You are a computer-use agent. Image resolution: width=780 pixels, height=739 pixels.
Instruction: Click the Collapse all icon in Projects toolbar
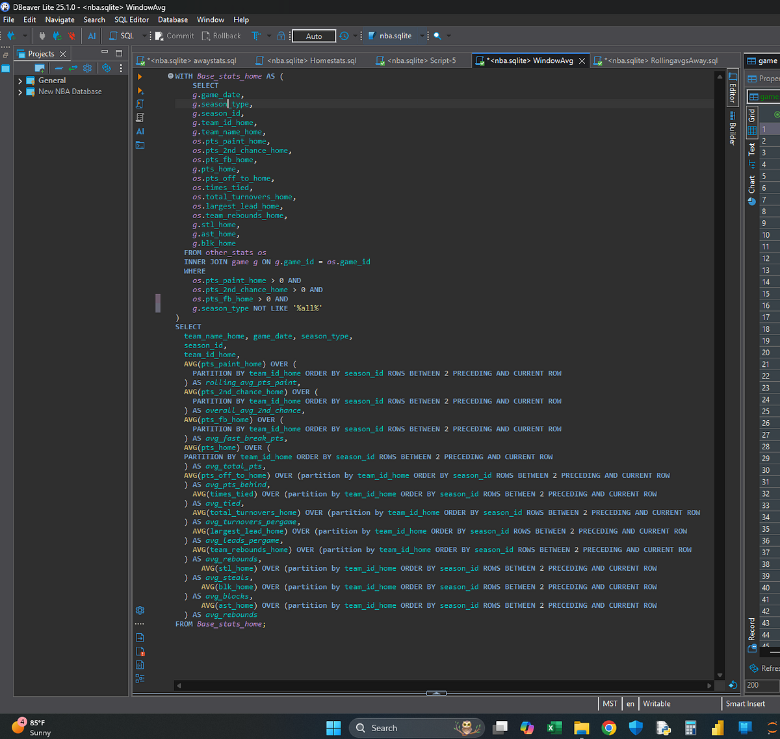point(59,68)
